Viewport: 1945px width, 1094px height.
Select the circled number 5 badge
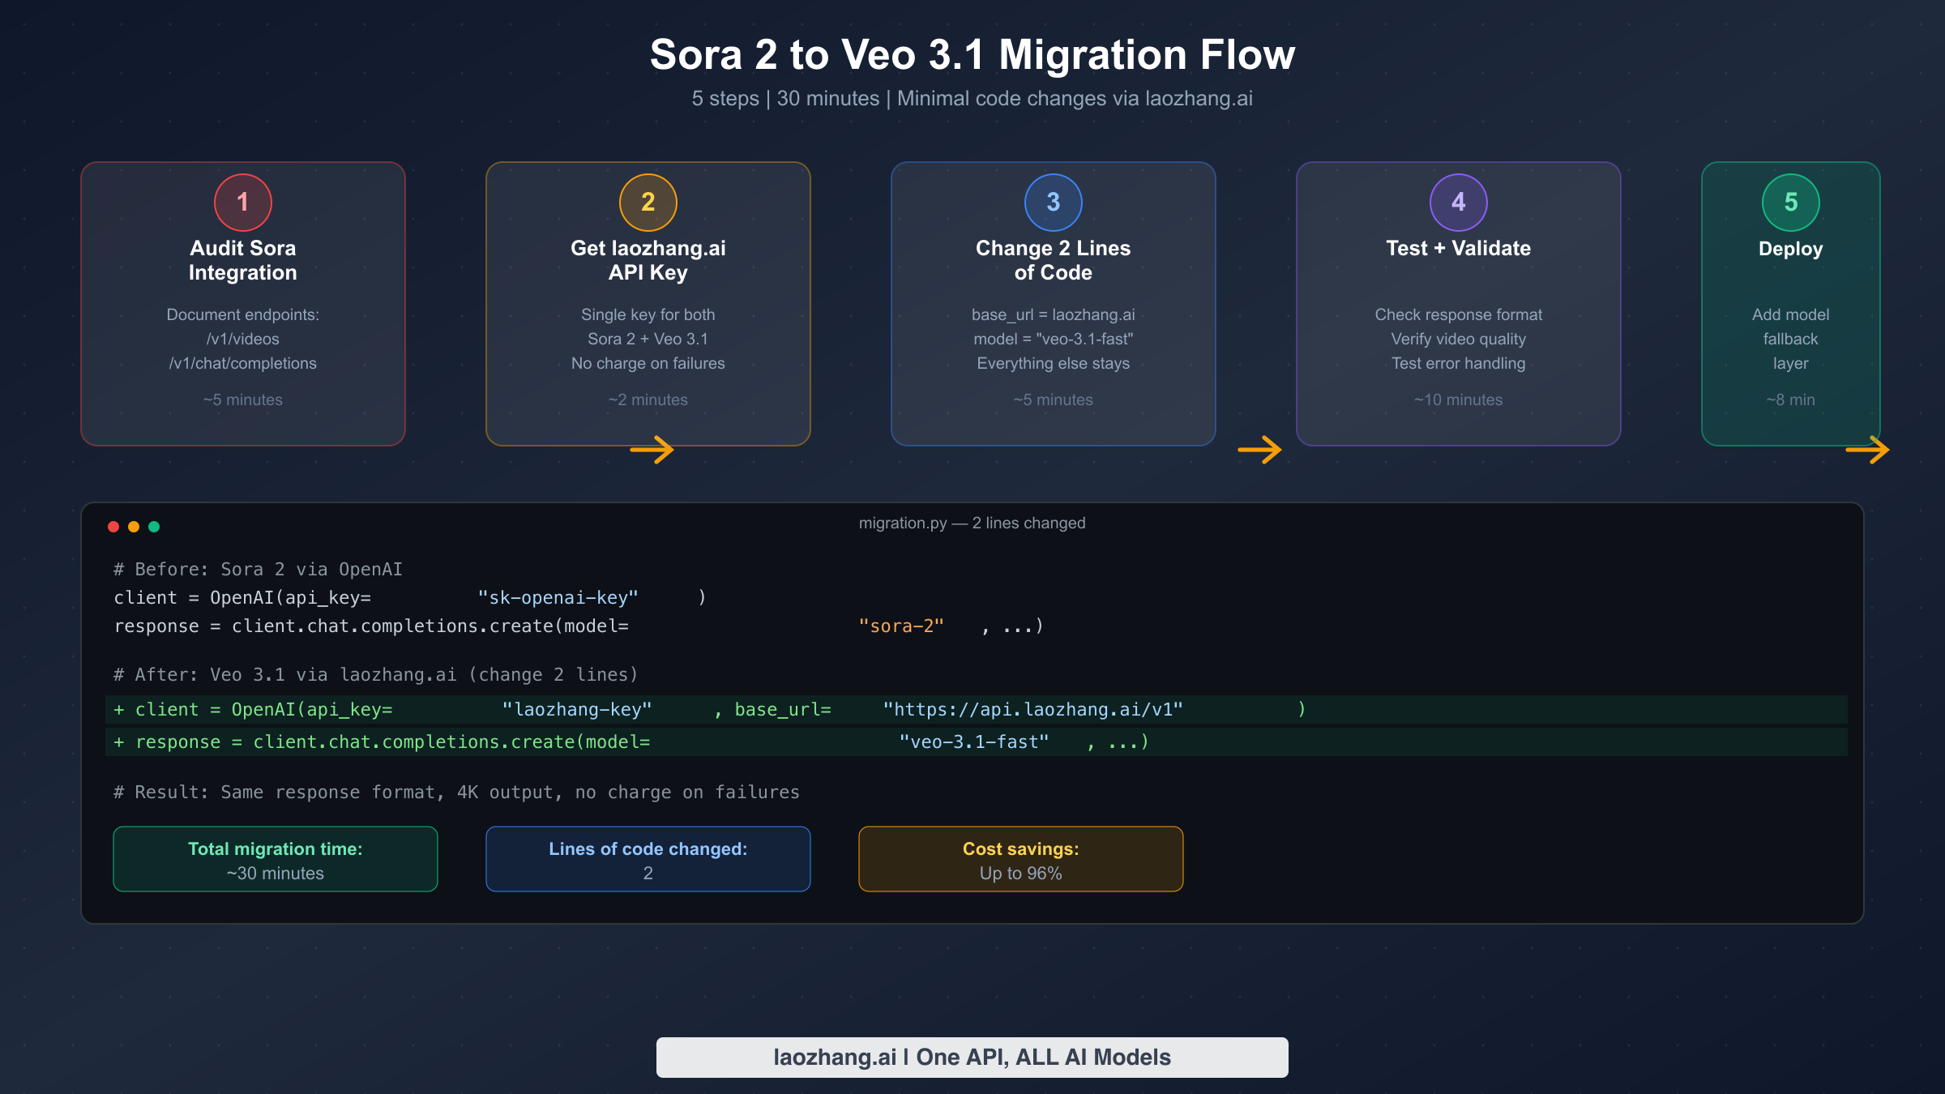coord(1790,202)
